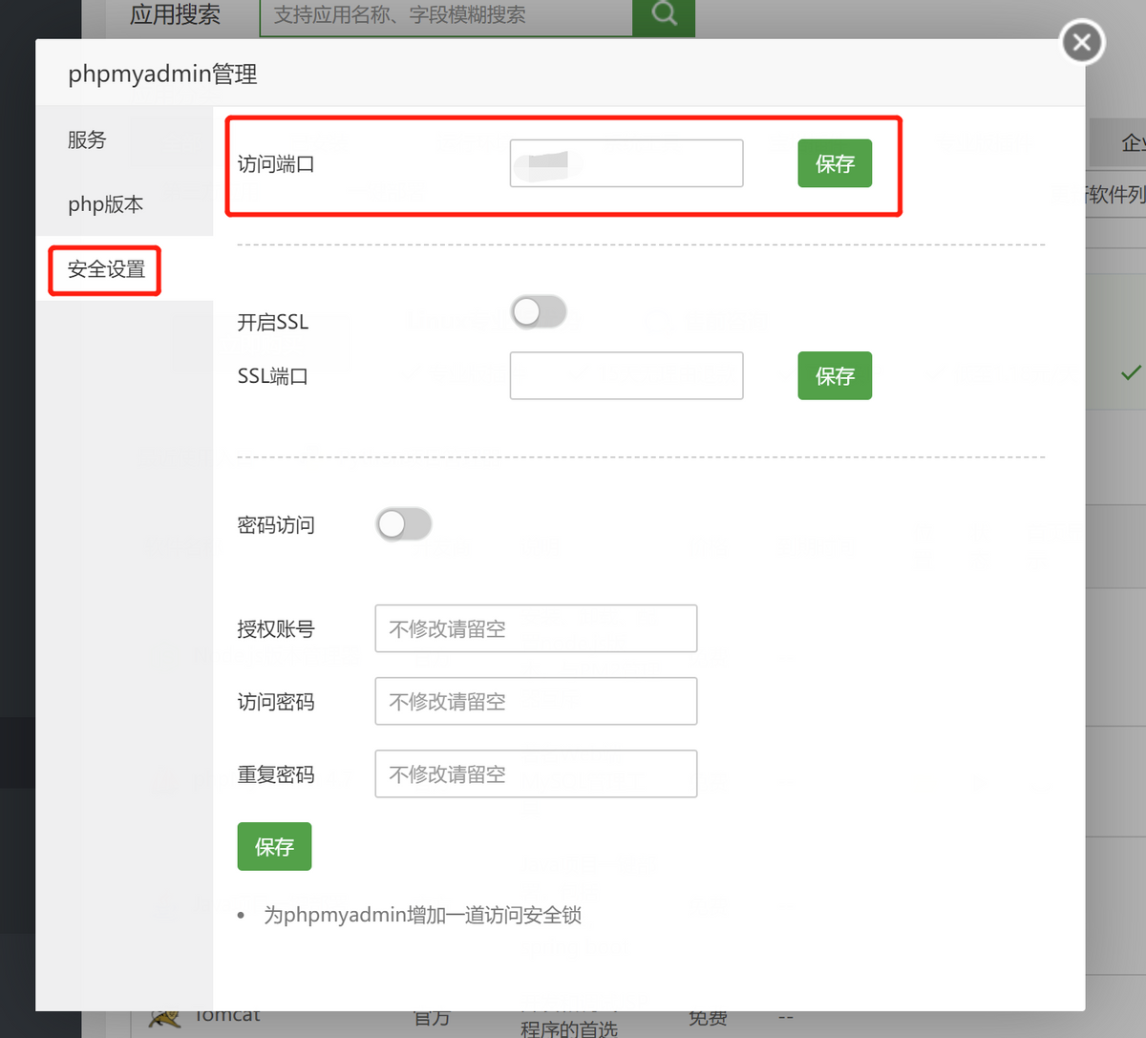Click the bottom 保存 button for password settings

pos(274,846)
